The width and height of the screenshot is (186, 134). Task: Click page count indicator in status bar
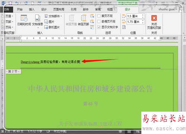point(12,131)
